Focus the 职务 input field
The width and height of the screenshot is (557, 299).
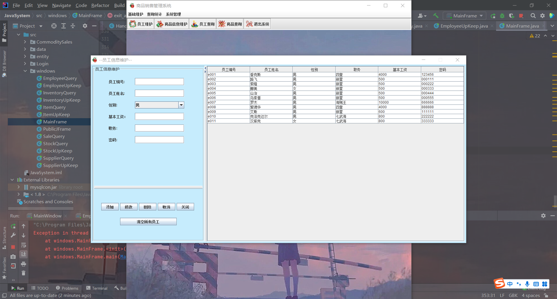coord(159,128)
